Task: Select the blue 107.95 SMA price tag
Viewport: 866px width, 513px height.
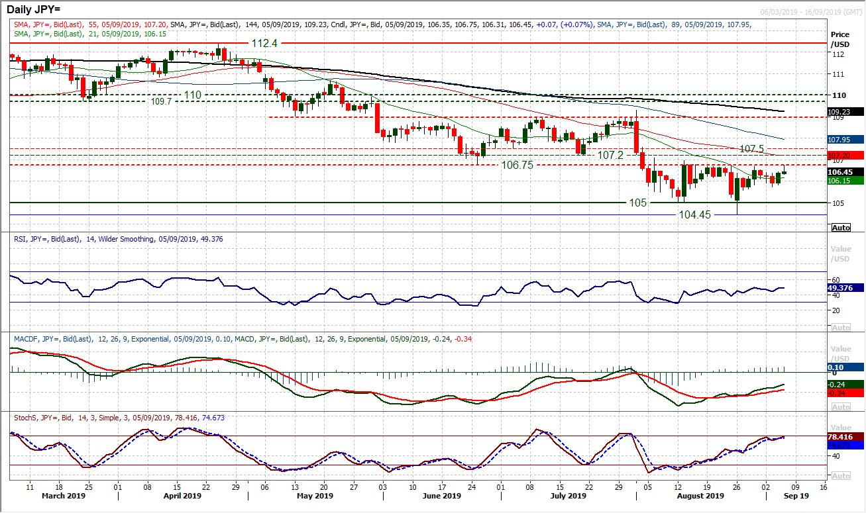Action: click(846, 140)
